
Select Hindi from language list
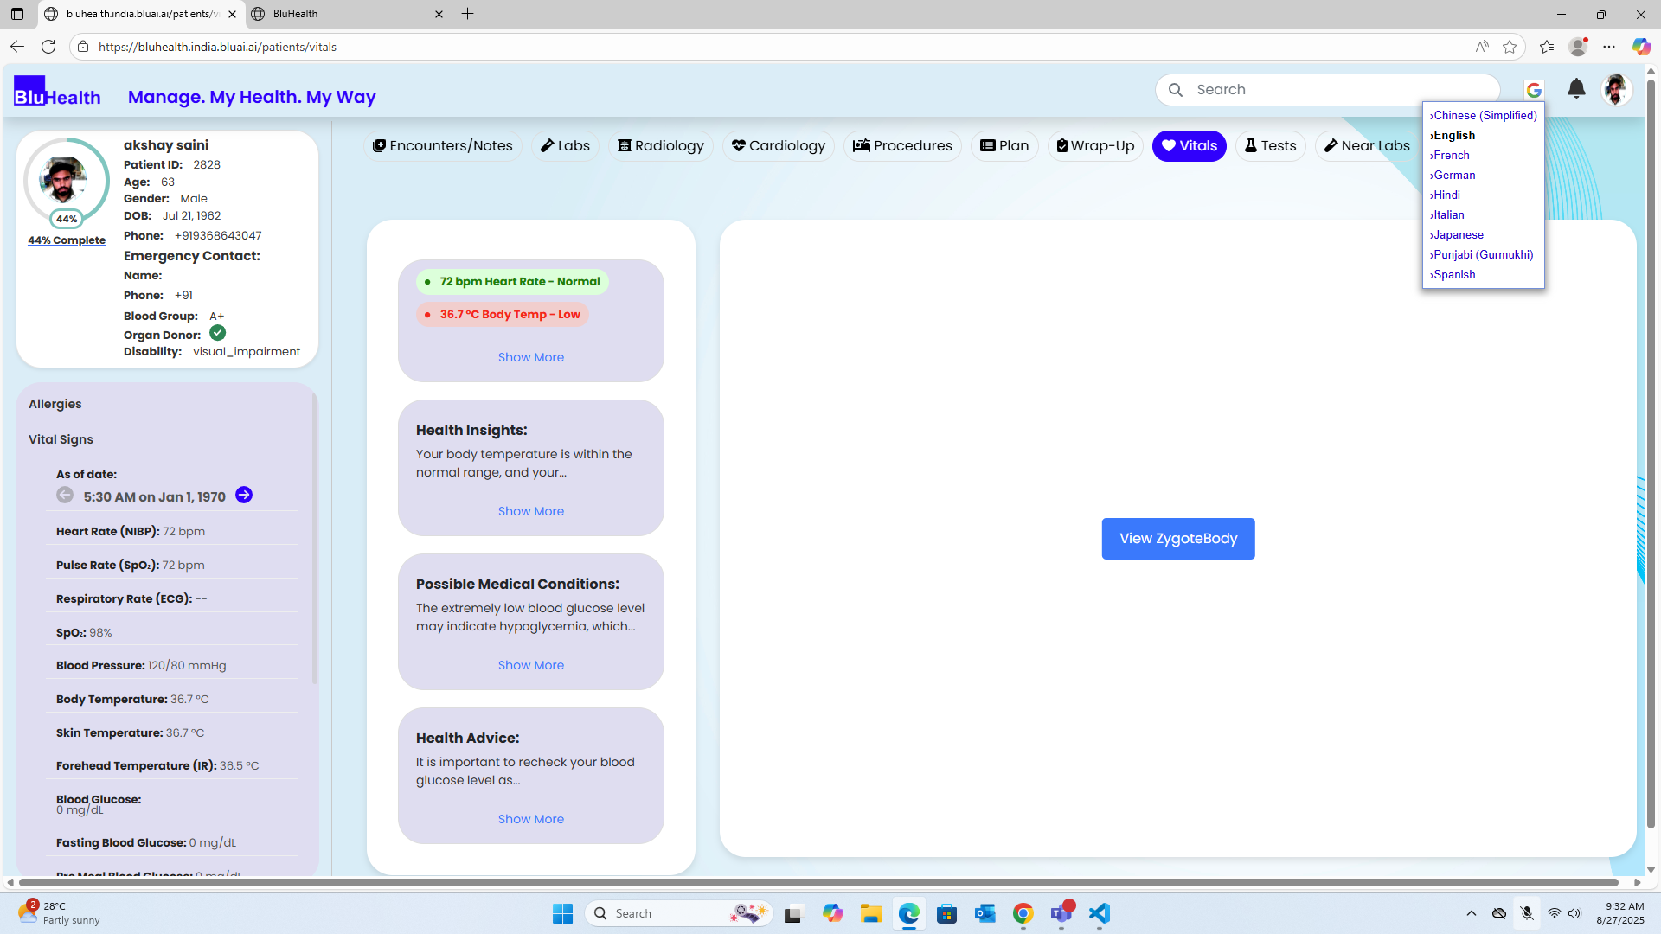click(x=1446, y=195)
